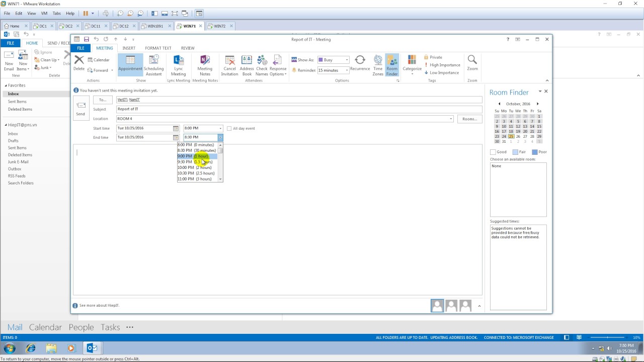
Task: Open Scheduling Assistant view
Action: click(x=153, y=65)
